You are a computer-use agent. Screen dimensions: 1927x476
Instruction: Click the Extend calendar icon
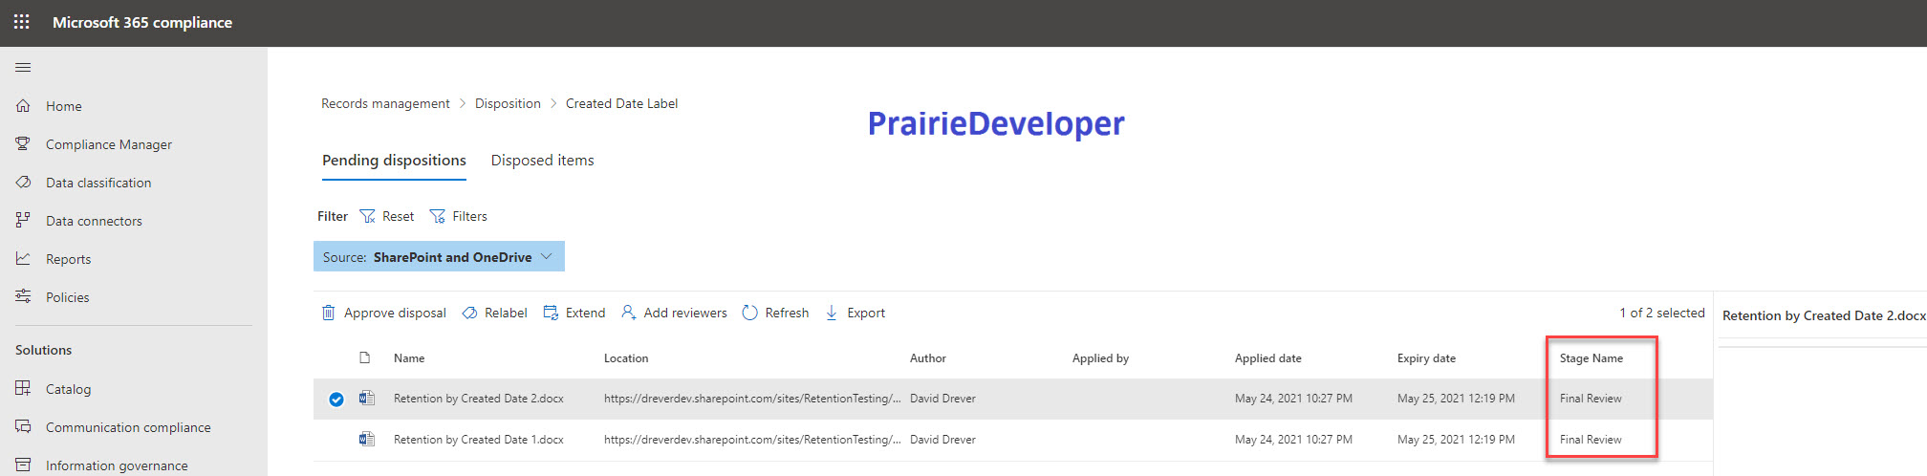click(551, 313)
